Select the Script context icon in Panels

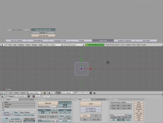(x=18, y=96)
